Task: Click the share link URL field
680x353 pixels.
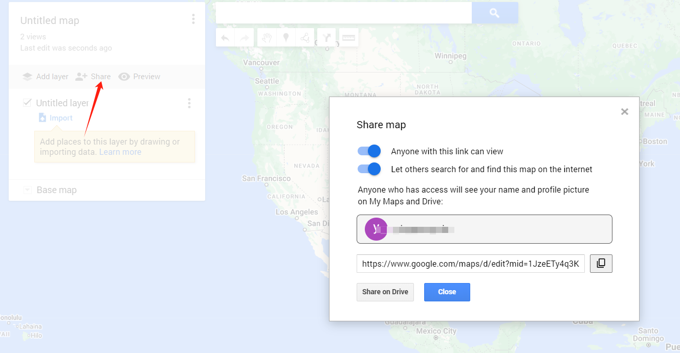Action: [470, 264]
